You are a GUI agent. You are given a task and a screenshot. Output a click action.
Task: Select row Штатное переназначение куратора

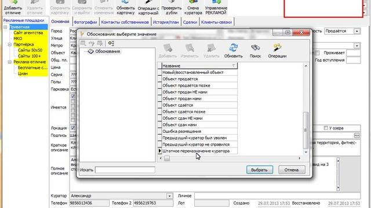pyautogui.click(x=199, y=151)
